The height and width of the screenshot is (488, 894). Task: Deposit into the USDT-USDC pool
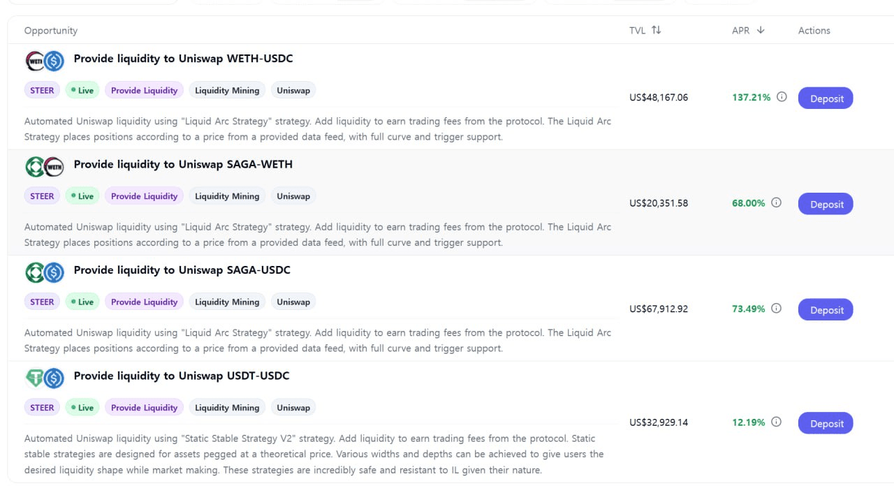pos(826,423)
